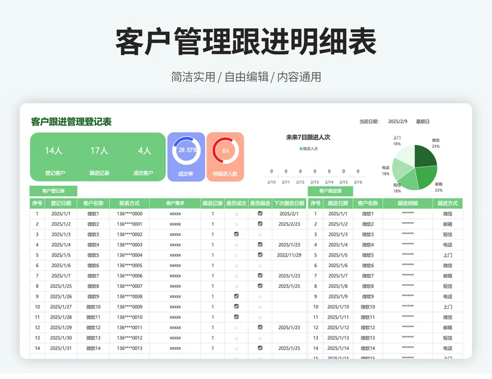Click the 待跟进人数 8人 red ring chart
The height and width of the screenshot is (379, 492).
(225, 150)
